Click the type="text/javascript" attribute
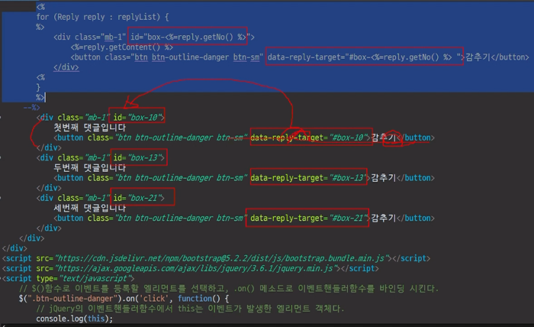The image size is (534, 327). pos(83,278)
